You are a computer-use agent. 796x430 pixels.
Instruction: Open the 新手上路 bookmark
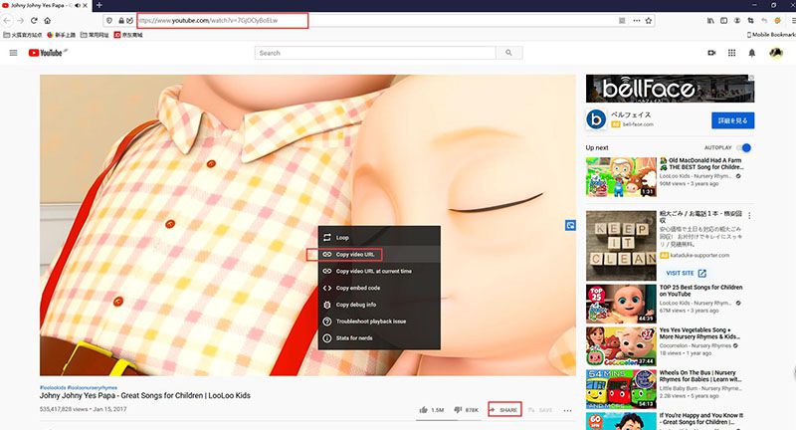coord(61,35)
